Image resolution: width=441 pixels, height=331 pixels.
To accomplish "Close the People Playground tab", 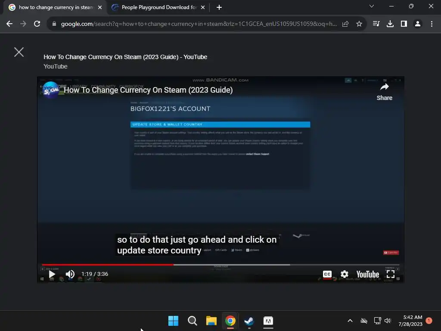I will tap(203, 7).
